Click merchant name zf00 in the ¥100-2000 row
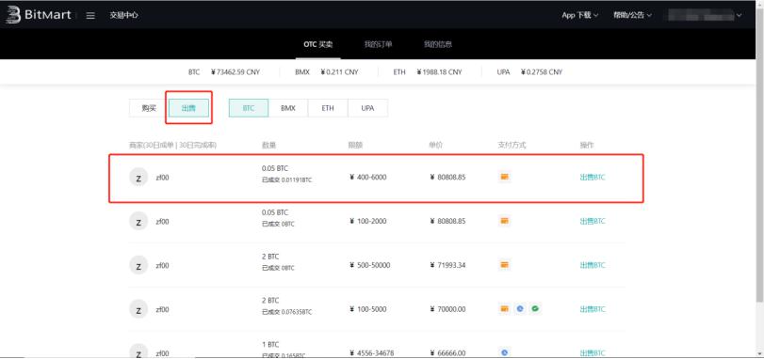 coord(162,222)
